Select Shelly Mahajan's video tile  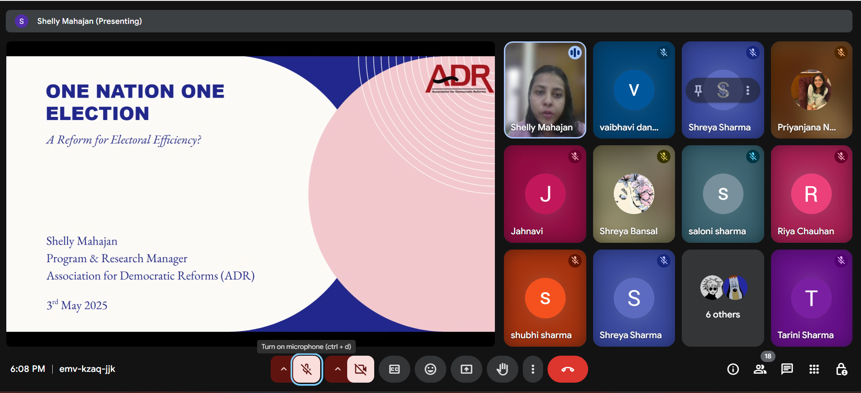pos(545,90)
